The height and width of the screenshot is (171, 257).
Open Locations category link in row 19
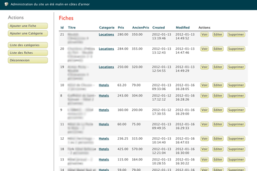(x=106, y=67)
